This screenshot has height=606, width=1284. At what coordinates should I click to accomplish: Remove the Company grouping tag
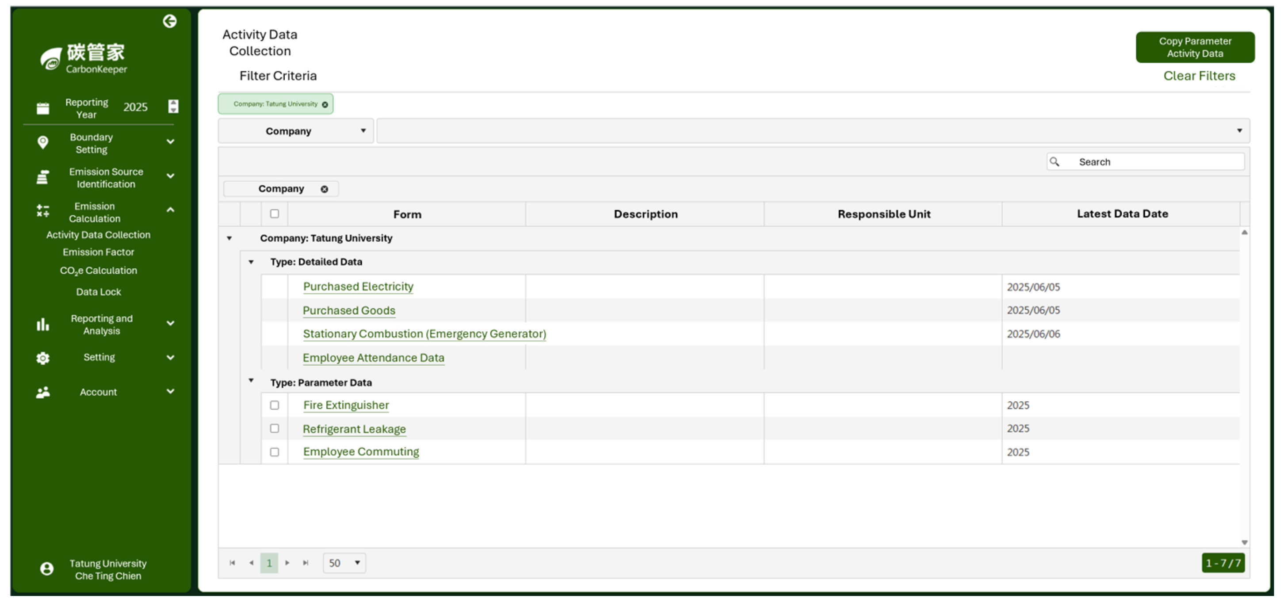(x=325, y=189)
